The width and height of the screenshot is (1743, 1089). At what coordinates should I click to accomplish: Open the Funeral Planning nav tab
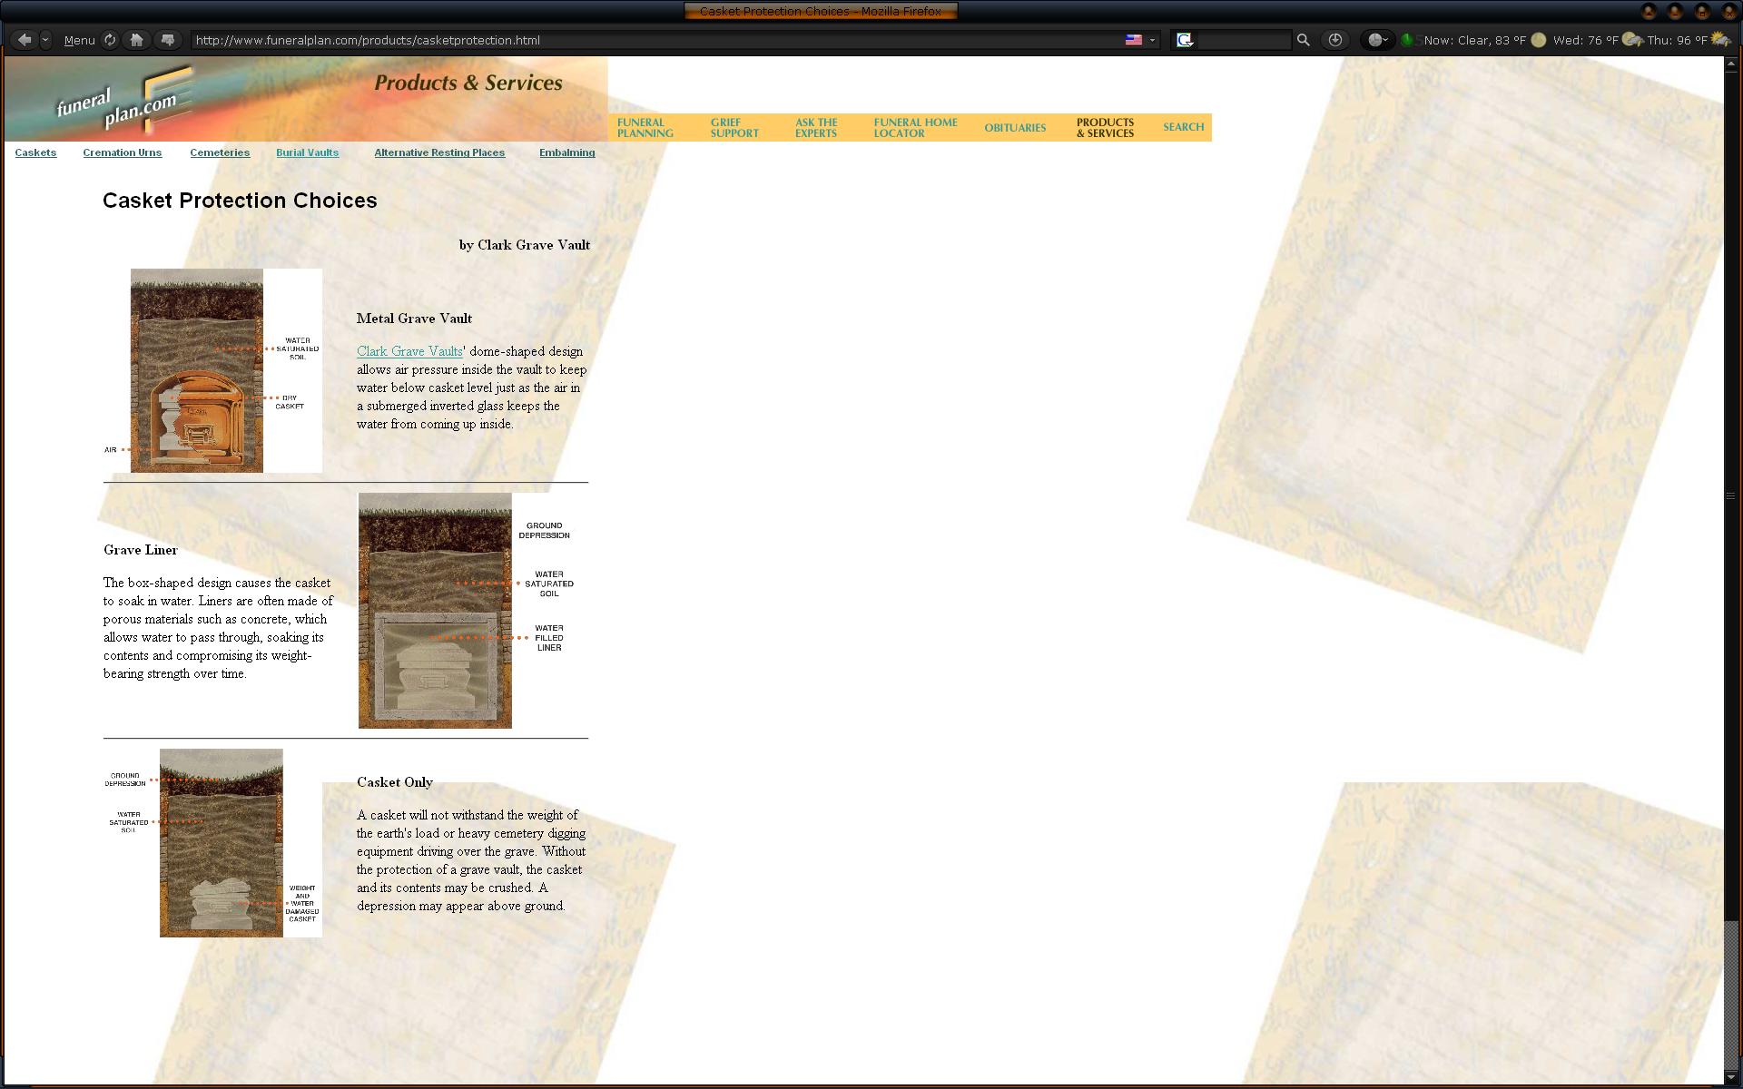645,128
